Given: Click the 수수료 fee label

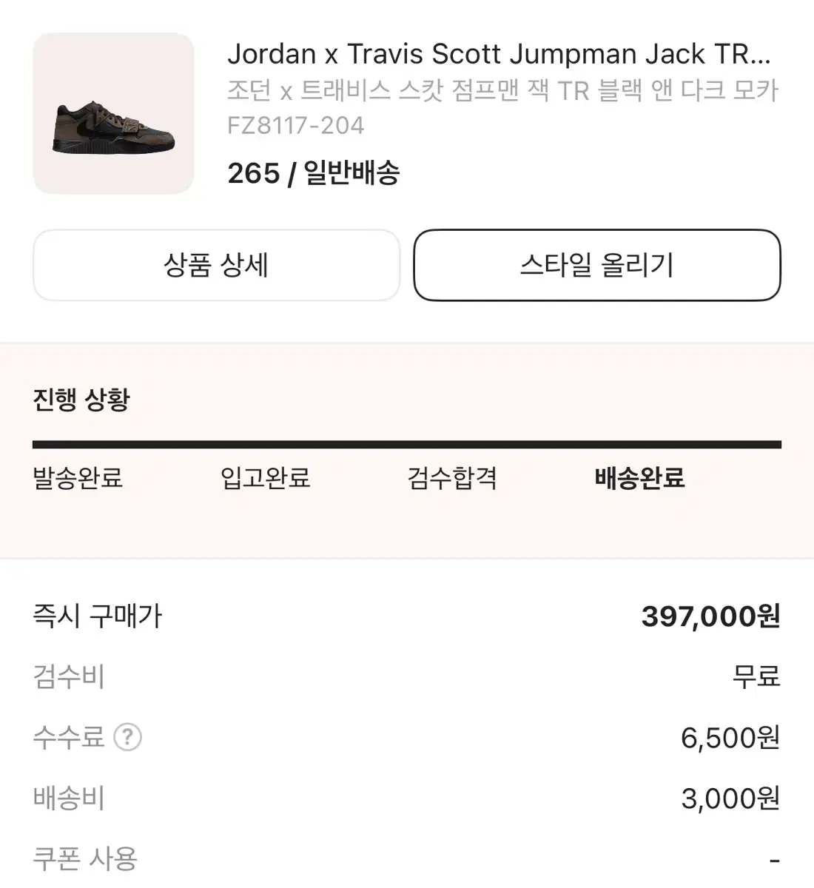Looking at the screenshot, I should [69, 737].
